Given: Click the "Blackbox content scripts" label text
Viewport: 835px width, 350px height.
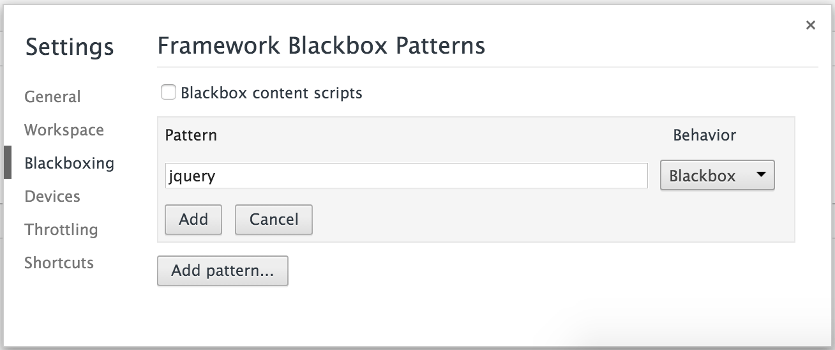Looking at the screenshot, I should (271, 93).
